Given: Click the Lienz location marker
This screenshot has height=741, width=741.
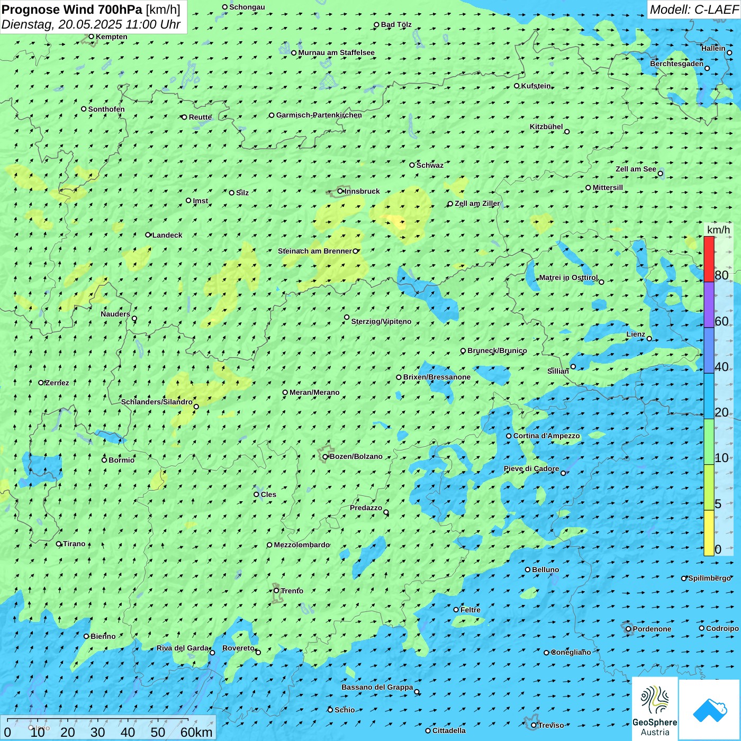Looking at the screenshot, I should [649, 339].
